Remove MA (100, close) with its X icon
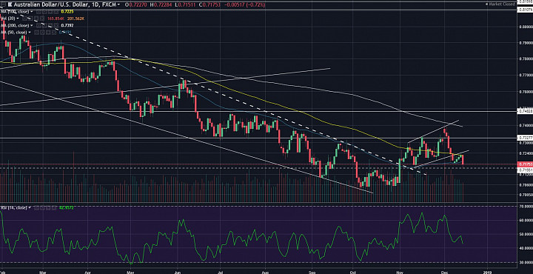Viewport: 533px width, 274px height. click(56, 12)
